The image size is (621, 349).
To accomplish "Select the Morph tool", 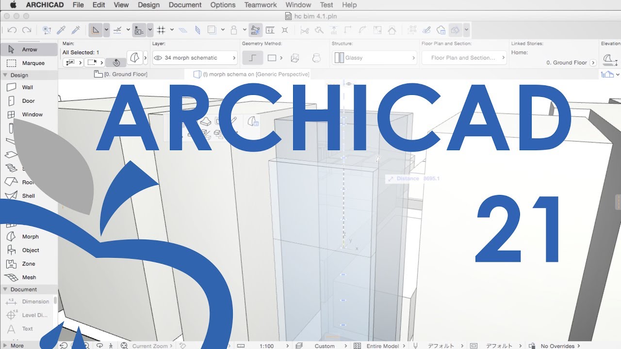I will pos(29,237).
